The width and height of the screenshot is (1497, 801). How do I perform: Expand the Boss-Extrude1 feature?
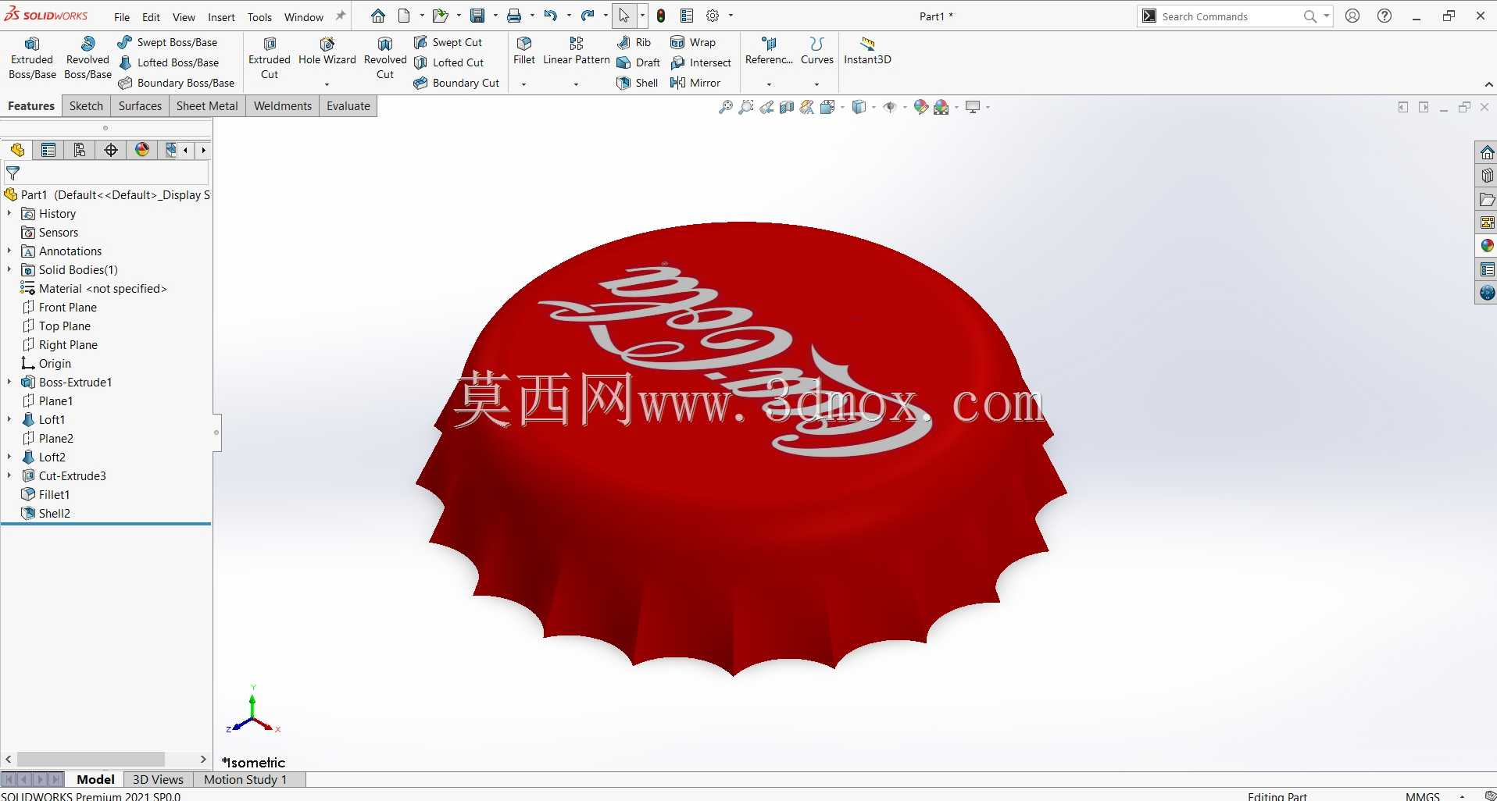tap(9, 382)
